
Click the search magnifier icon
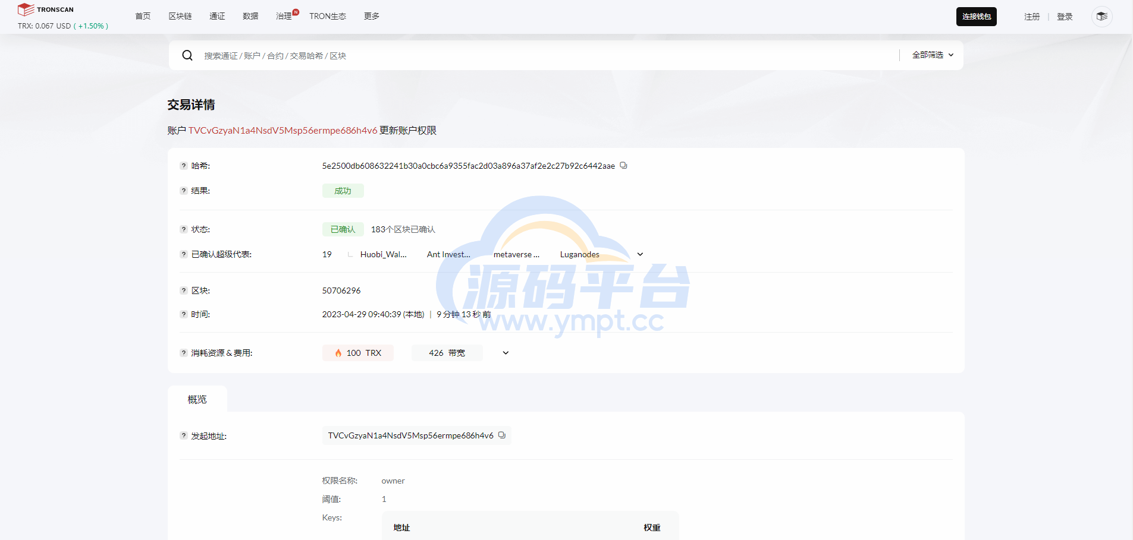pyautogui.click(x=187, y=55)
